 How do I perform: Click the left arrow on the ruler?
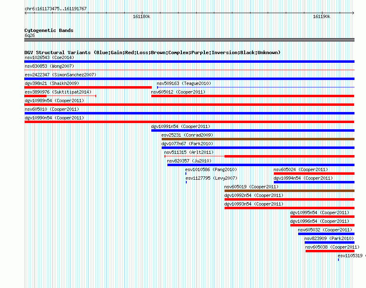[x=25, y=13]
